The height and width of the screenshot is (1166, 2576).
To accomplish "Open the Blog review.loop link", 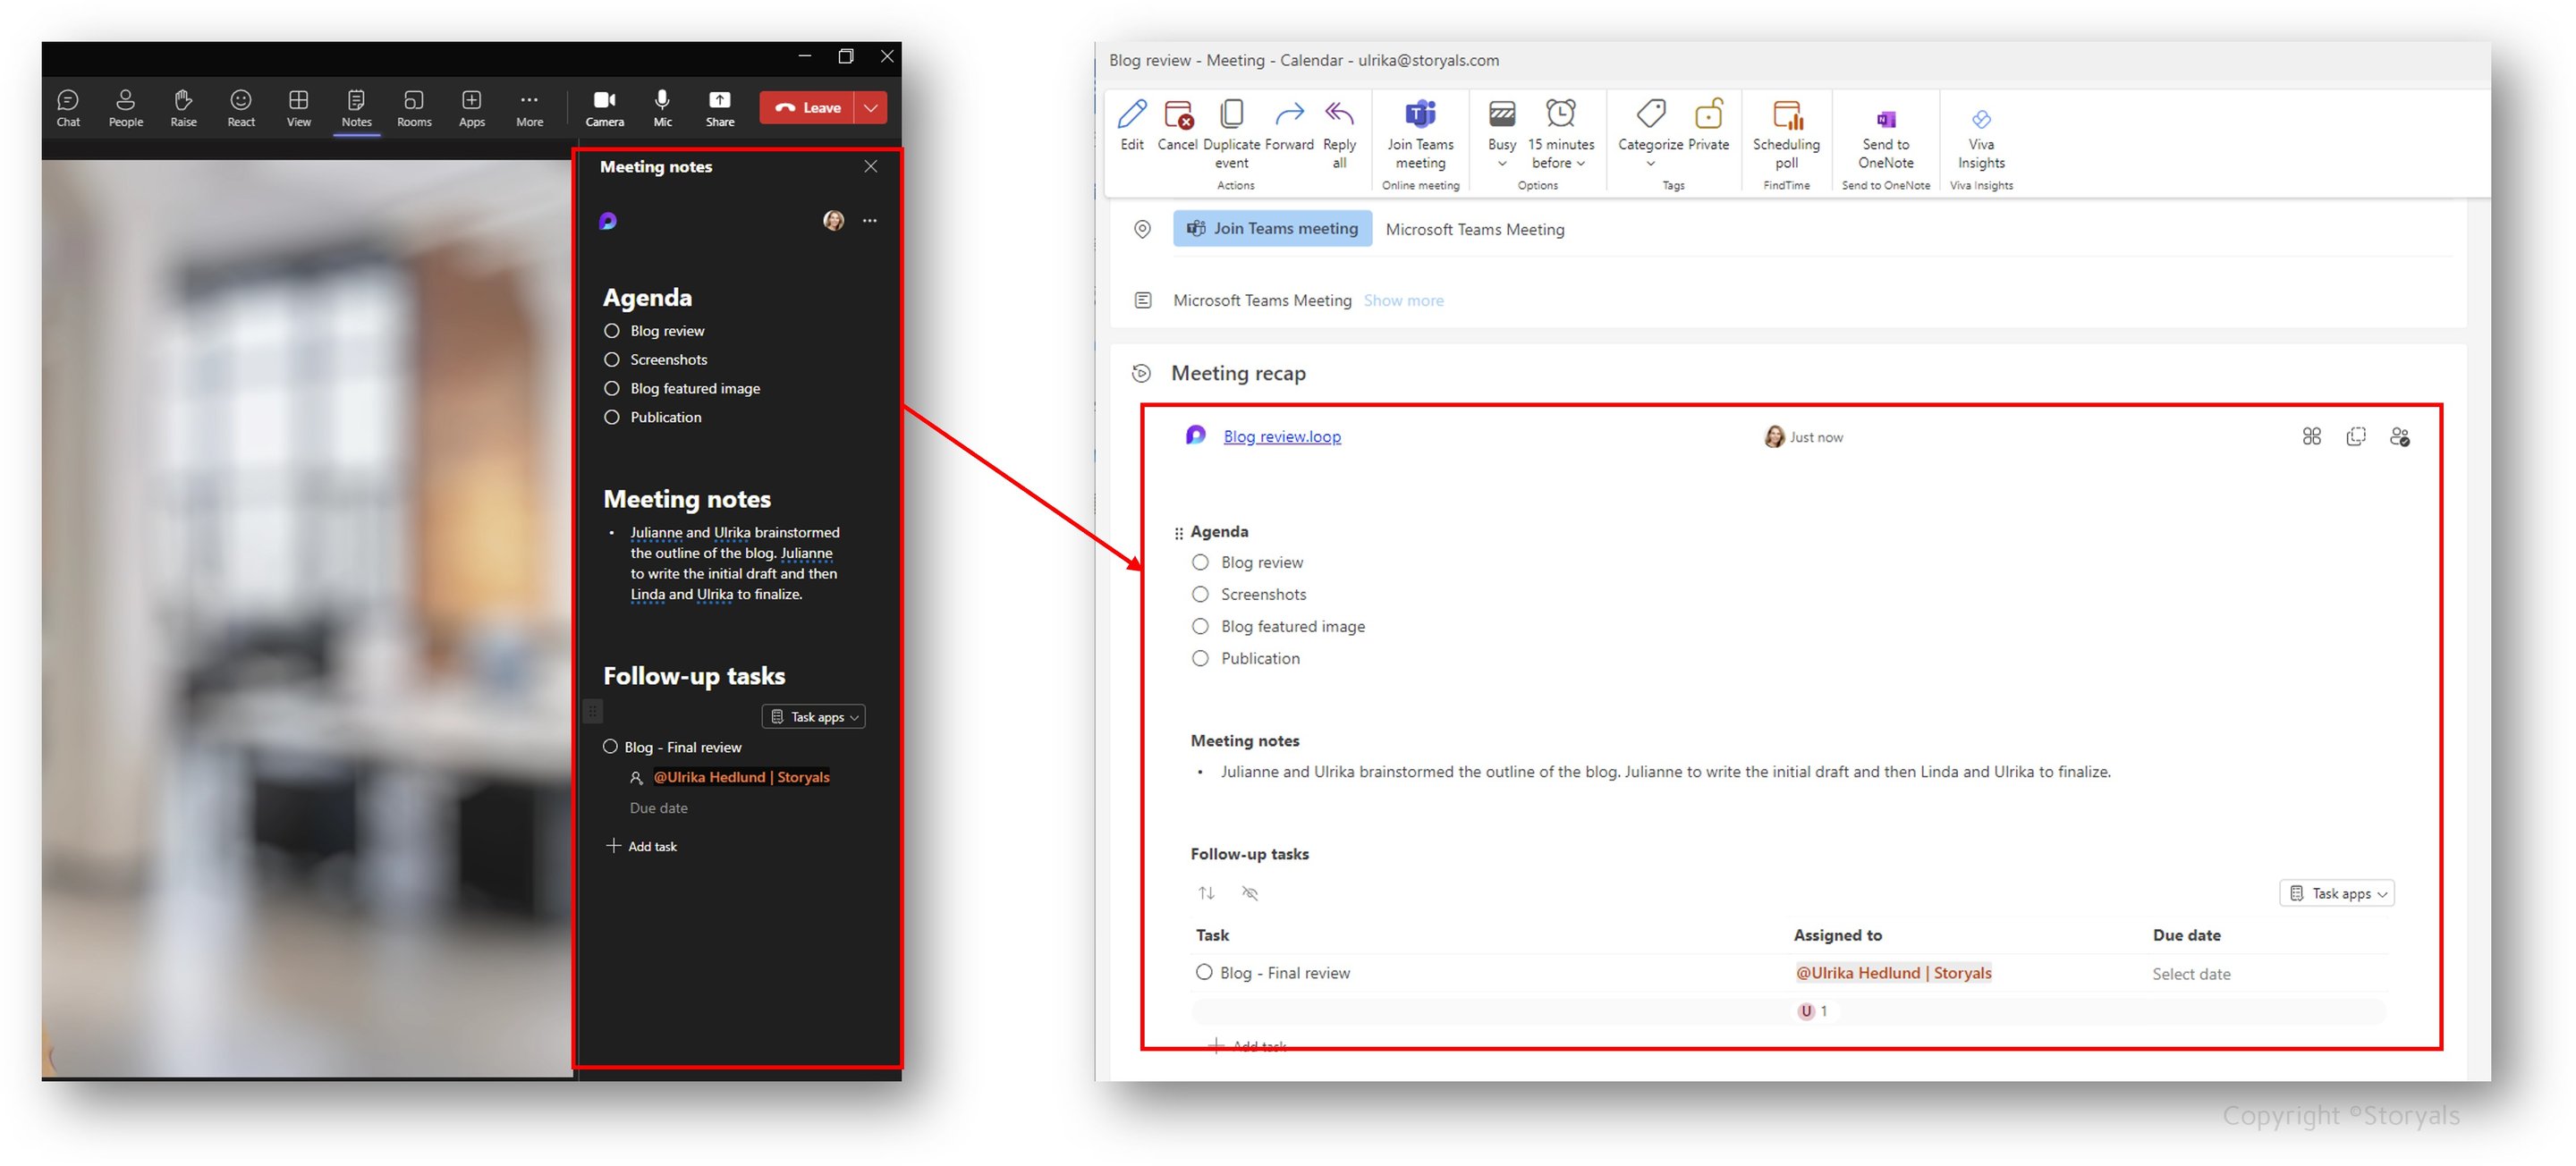I will coord(1282,436).
